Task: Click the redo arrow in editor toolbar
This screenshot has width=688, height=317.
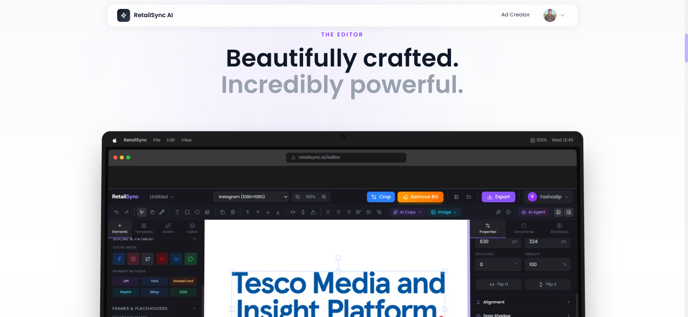Action: [x=126, y=212]
